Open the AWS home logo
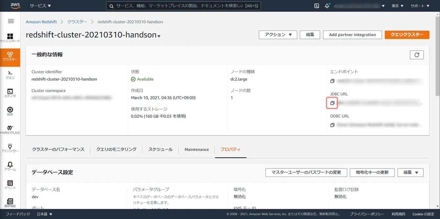This screenshot has width=440, height=219. tap(15, 6)
